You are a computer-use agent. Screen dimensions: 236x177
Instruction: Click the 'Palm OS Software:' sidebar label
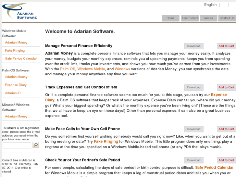(16, 70)
